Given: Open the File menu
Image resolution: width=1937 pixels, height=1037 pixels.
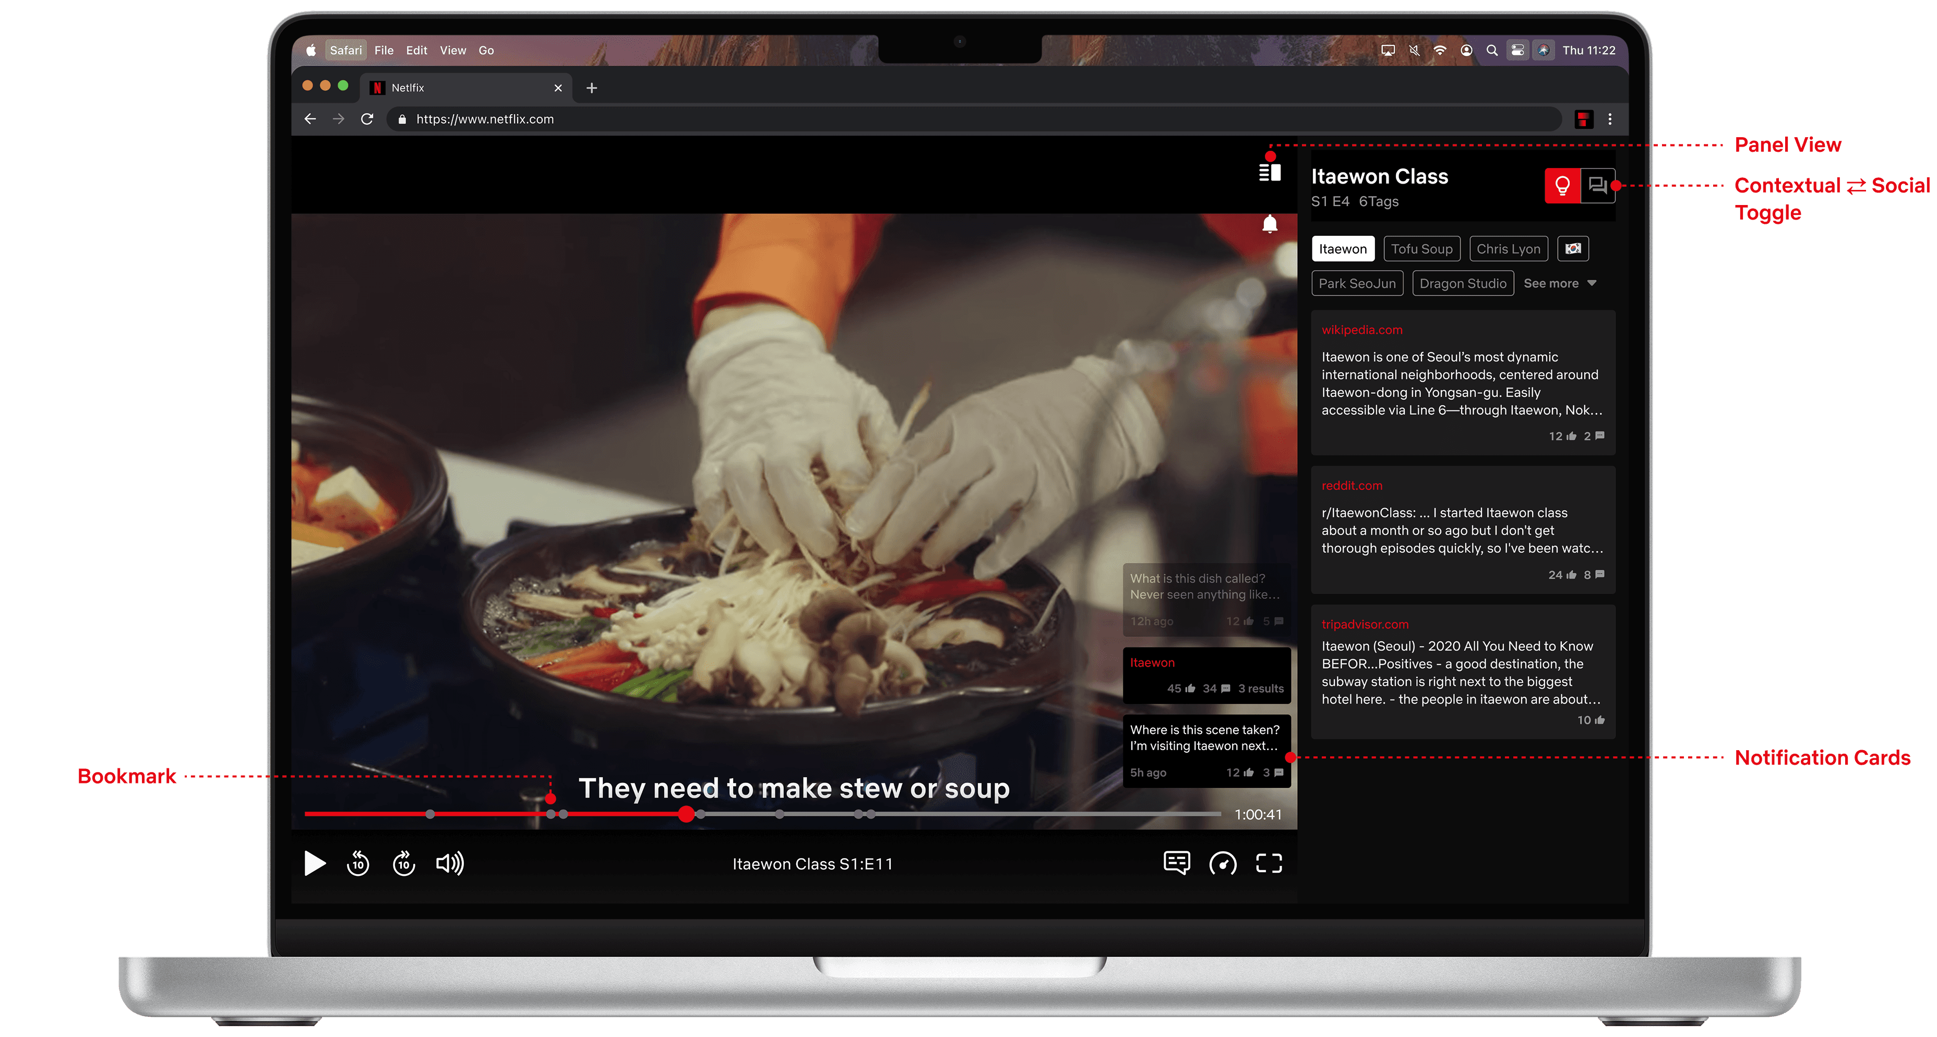Looking at the screenshot, I should [x=384, y=51].
